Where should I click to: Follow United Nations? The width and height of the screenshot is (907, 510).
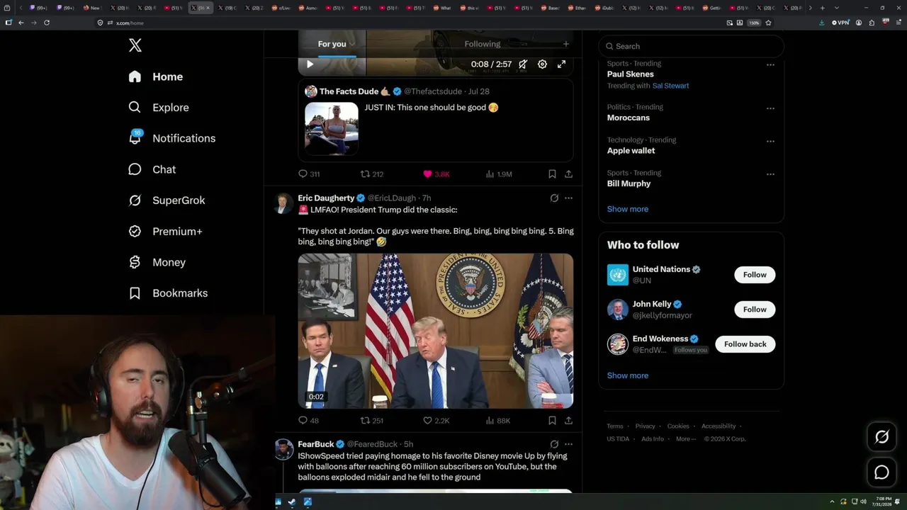(755, 275)
